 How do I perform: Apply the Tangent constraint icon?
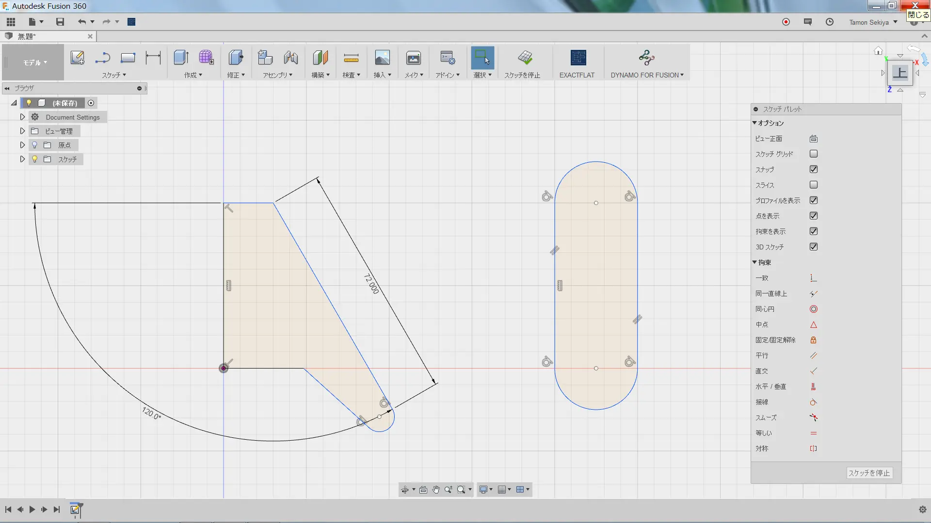pos(813,402)
